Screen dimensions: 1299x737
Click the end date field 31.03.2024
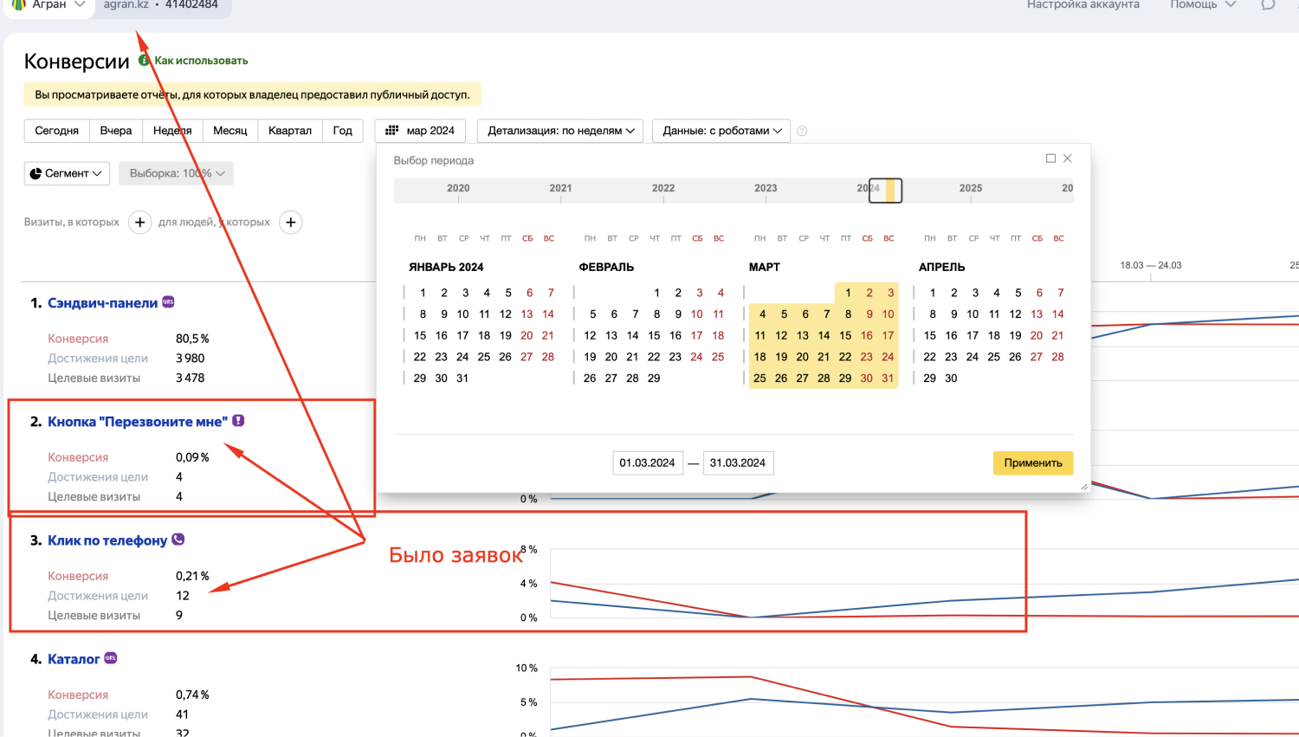click(738, 463)
